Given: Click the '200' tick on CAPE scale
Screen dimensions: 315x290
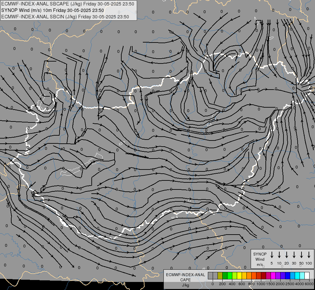Looking at the screenshot, I should (x=222, y=284).
